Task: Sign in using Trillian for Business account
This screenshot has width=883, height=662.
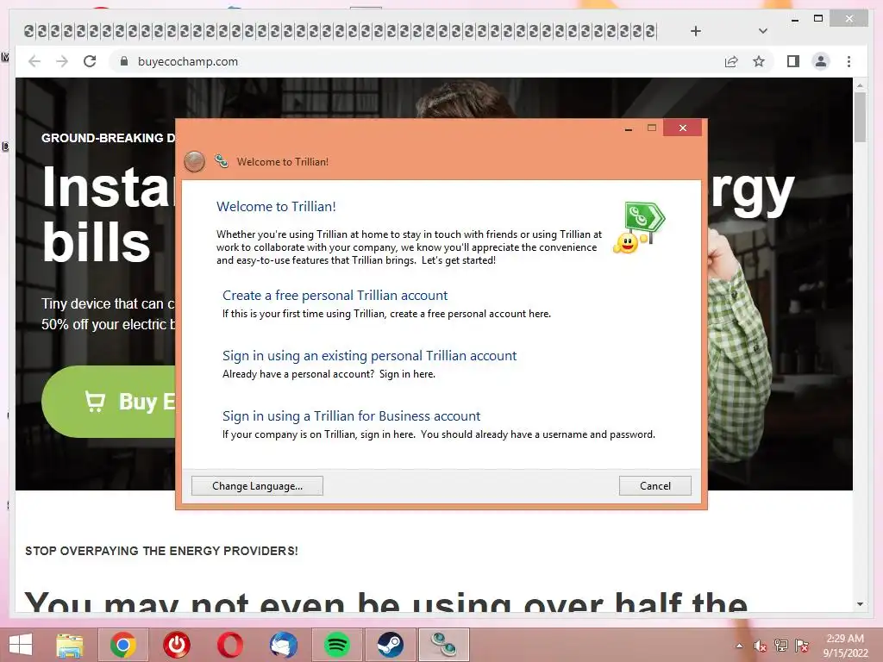Action: point(352,415)
